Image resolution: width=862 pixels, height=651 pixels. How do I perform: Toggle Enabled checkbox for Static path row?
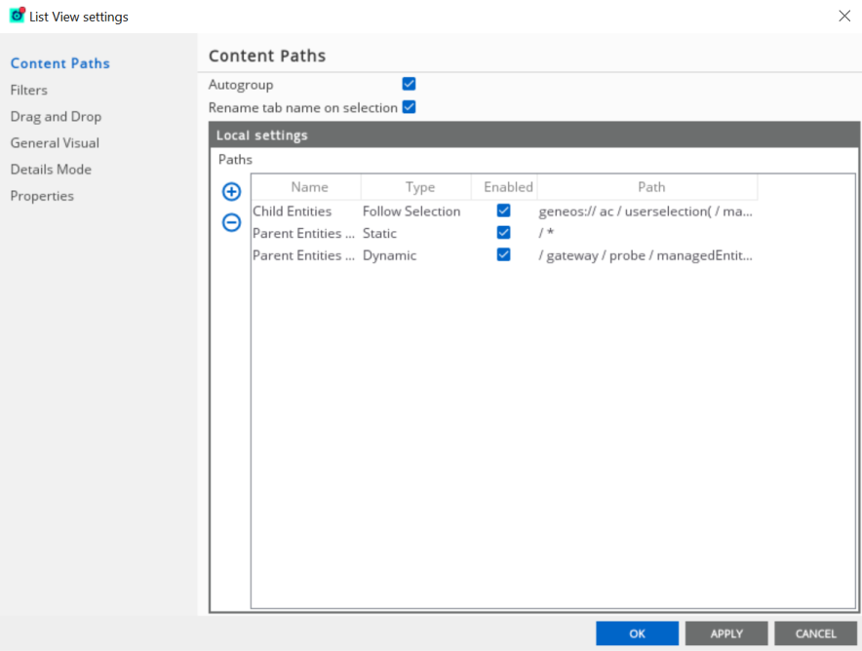[504, 233]
